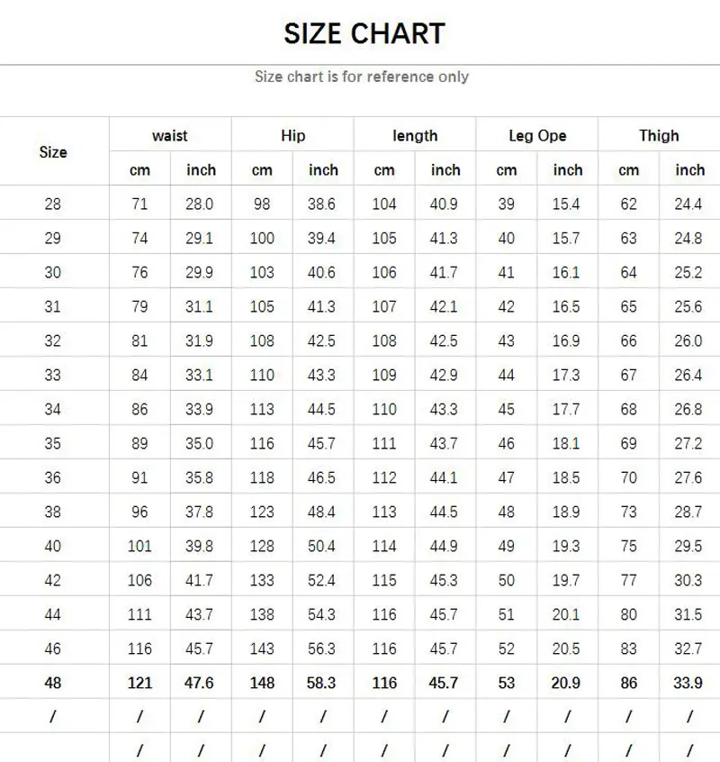Image resolution: width=720 pixels, height=762 pixels.
Task: Click waist 28.0 inch cell for size 28
Action: (x=200, y=204)
